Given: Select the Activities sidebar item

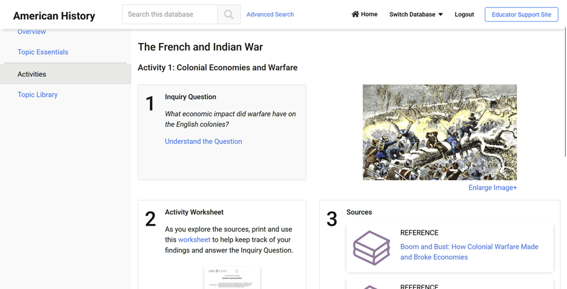Looking at the screenshot, I should pos(32,74).
